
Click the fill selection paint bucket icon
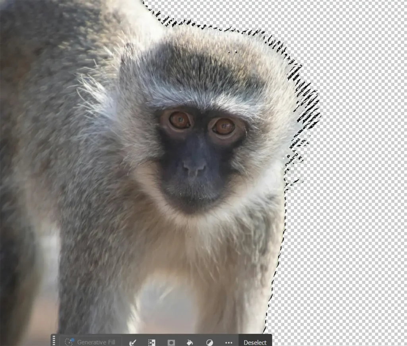[190, 343]
